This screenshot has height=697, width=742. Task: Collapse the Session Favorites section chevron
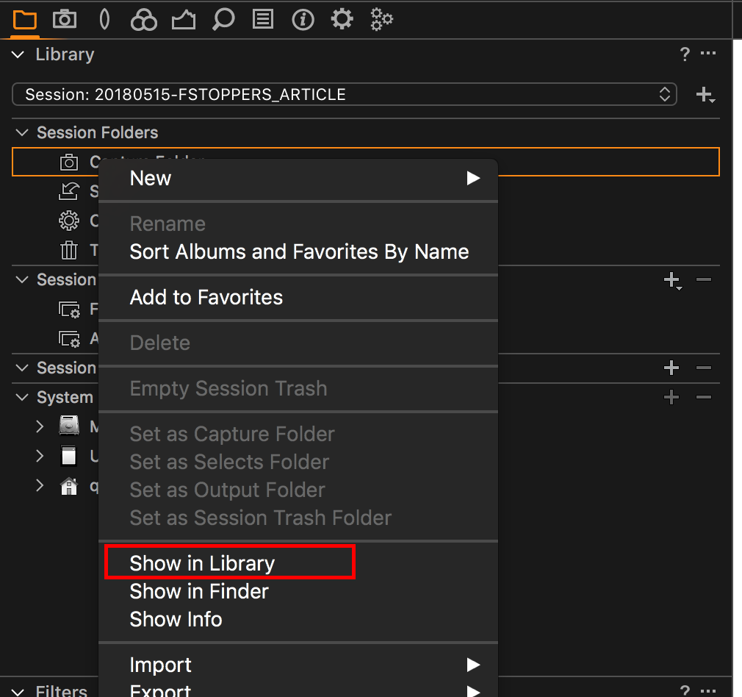[x=22, y=368]
